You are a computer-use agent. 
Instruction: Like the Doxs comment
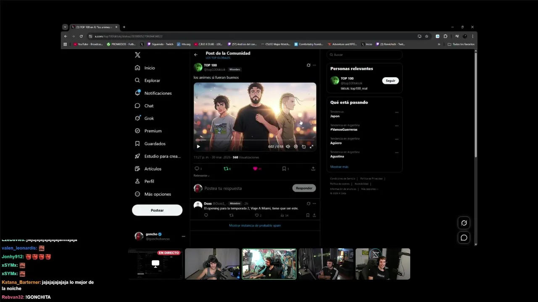(x=257, y=215)
